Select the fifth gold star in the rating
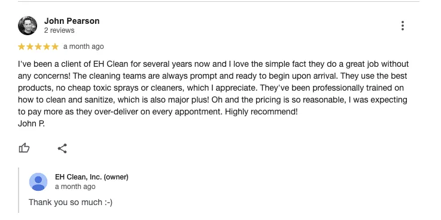This screenshot has height=220, width=441. tap(55, 47)
